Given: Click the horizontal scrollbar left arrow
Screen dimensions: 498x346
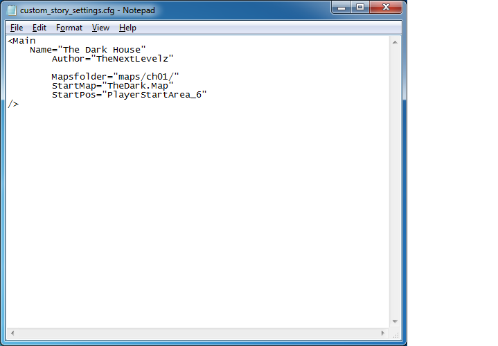Looking at the screenshot, I should [12, 333].
